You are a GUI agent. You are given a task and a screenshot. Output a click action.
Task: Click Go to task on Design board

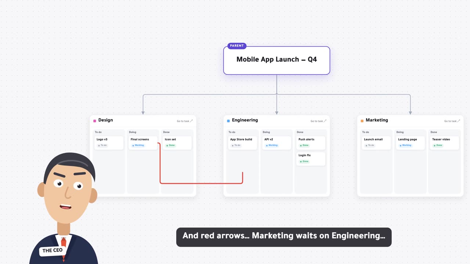pos(185,121)
